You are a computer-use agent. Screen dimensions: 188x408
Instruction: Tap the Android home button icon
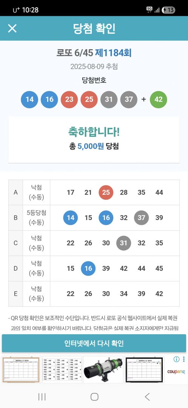94,397
